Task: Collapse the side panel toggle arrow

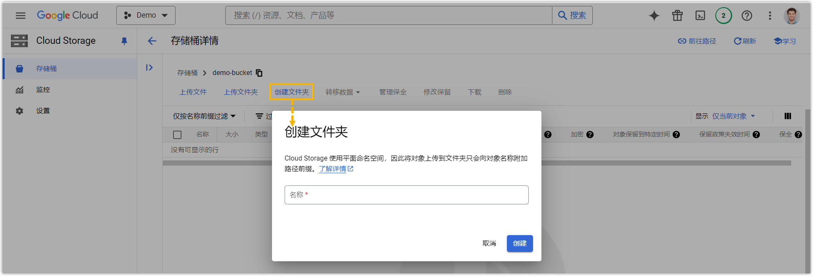Action: (149, 68)
